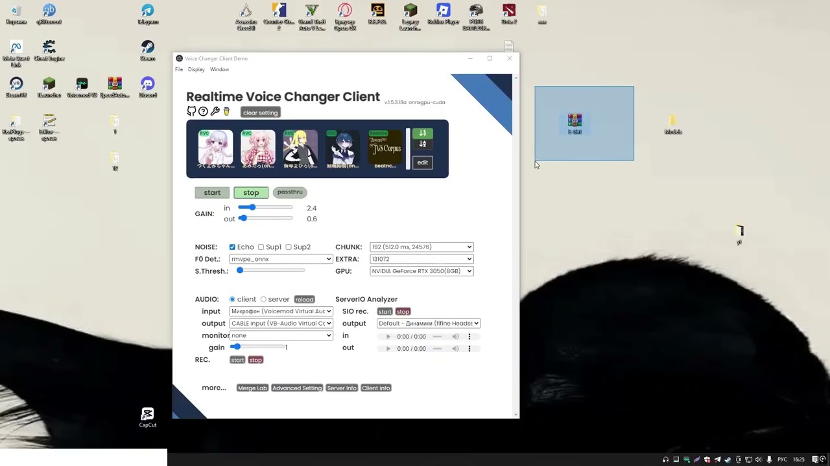Open Cheat Engine desktop shortcut

[x=49, y=51]
